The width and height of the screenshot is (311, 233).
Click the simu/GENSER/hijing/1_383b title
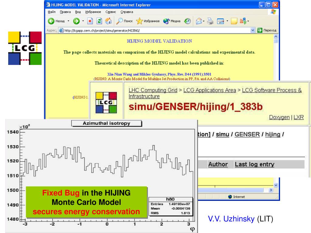pos(196,106)
